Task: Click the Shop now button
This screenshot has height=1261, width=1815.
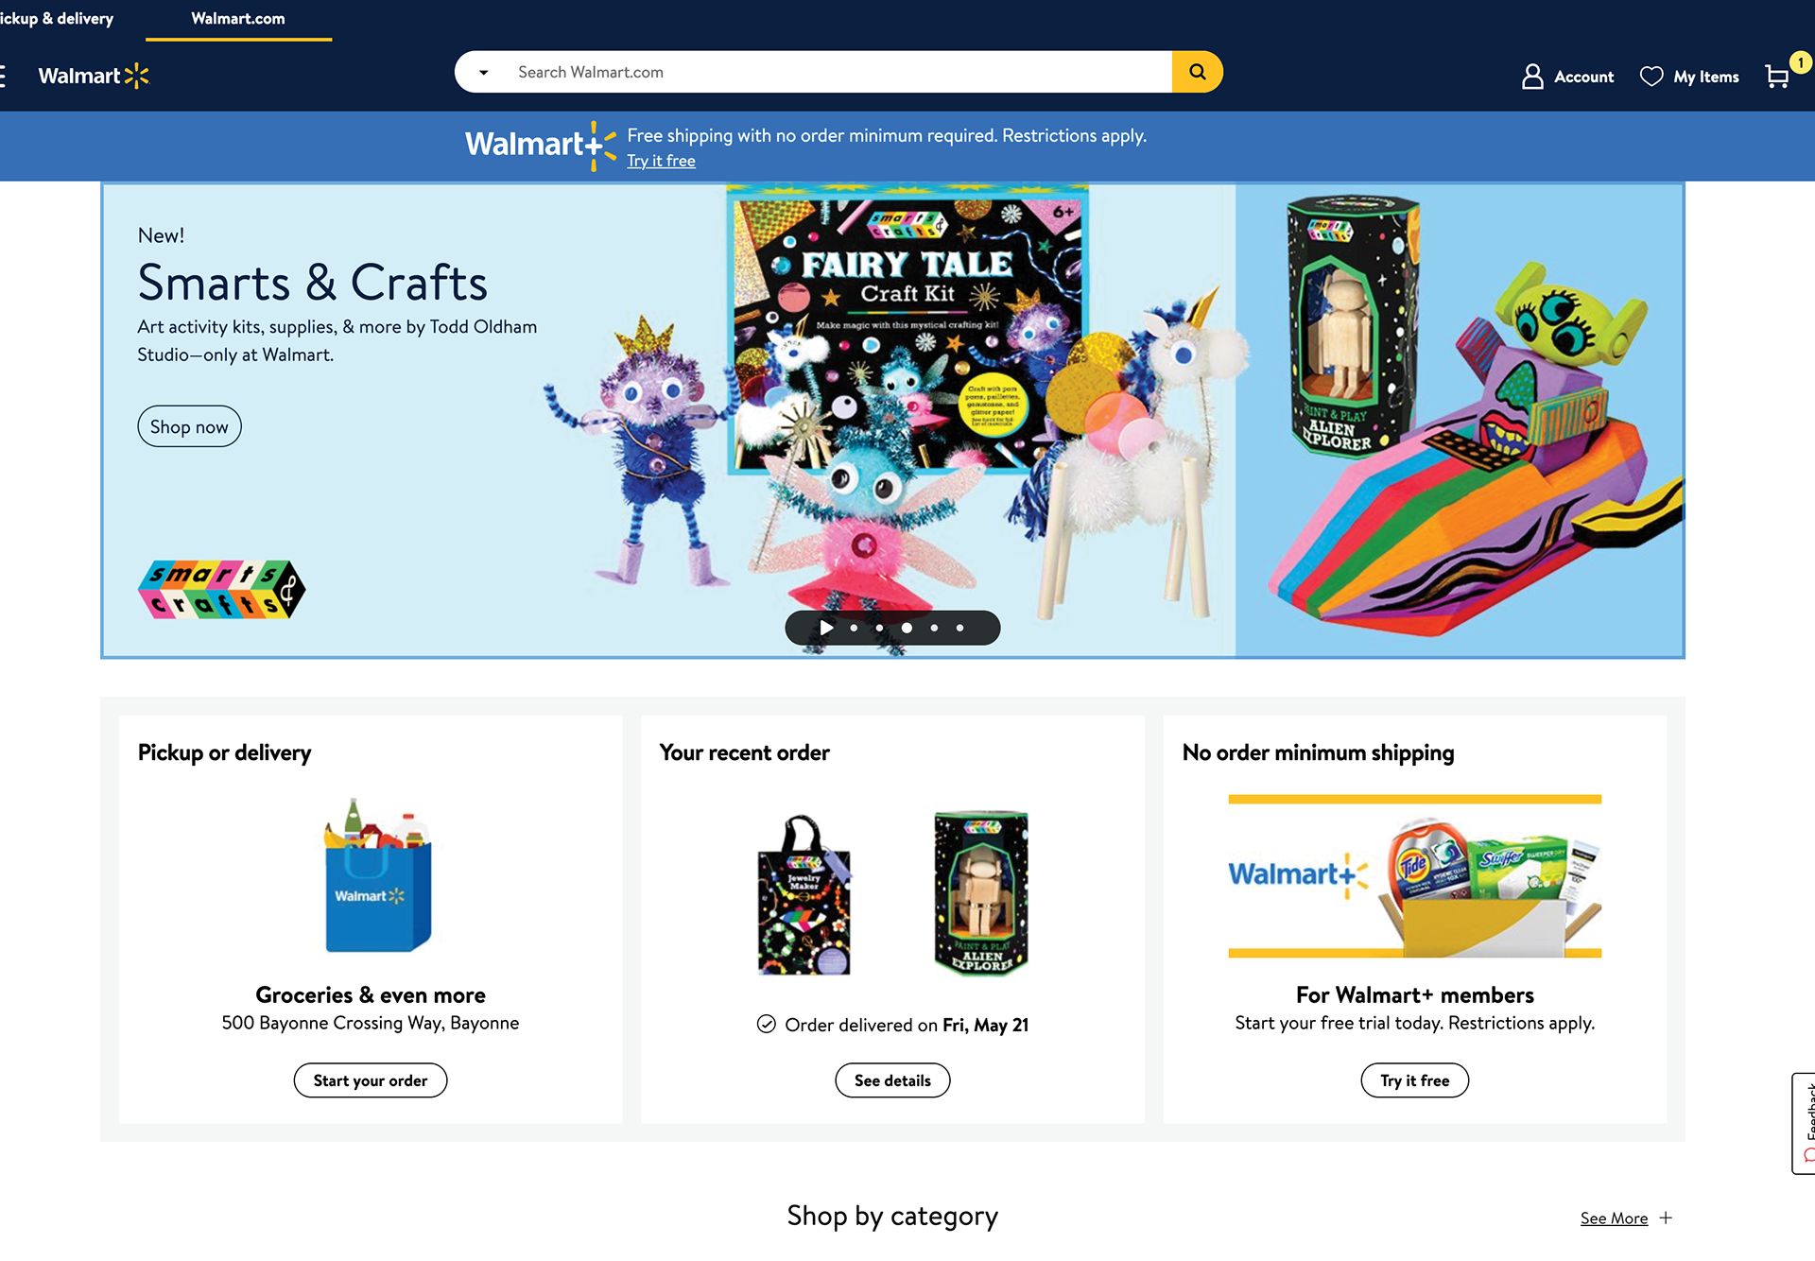Action: [189, 426]
